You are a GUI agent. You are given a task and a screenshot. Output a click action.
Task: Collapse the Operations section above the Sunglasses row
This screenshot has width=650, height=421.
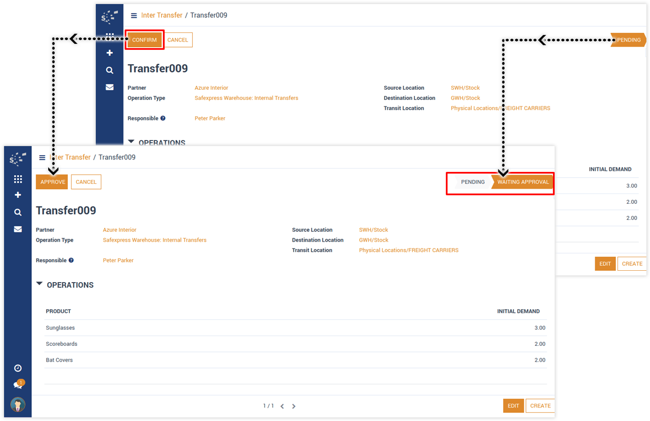(x=40, y=284)
